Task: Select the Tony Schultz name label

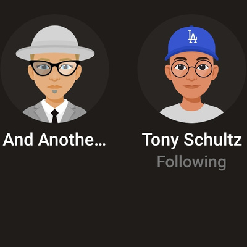Action: click(x=192, y=140)
